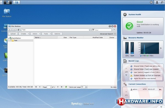Image resolution: width=165 pixels, height=108 pixels.
Task: Reload file list with green refresh icon
Action: [x=66, y=87]
